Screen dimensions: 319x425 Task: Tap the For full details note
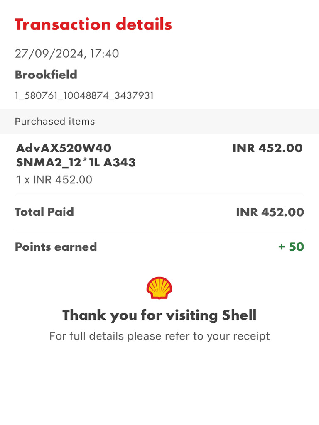tap(159, 336)
